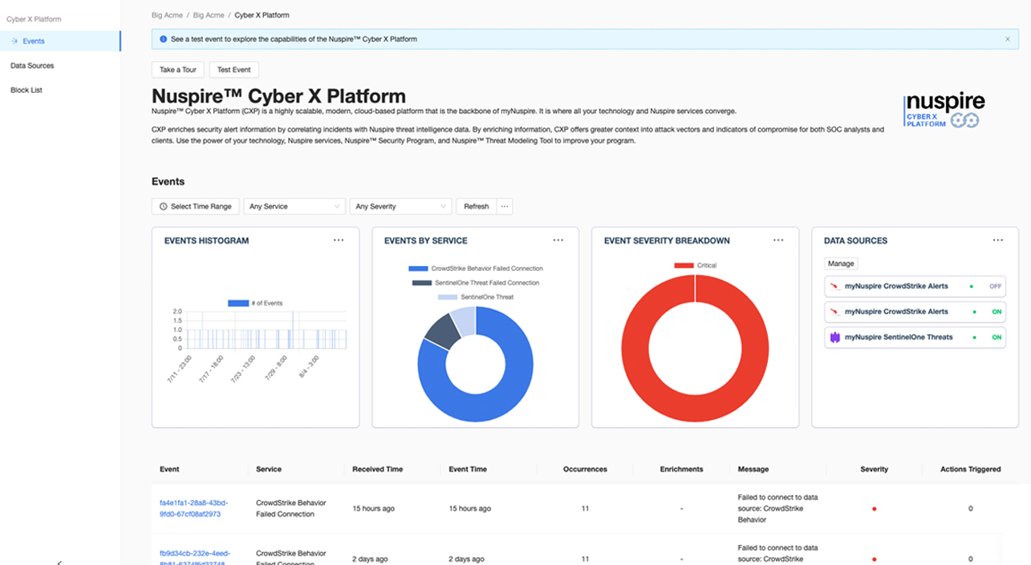Start the Take a Tour walkthrough
This screenshot has width=1031, height=565.
tap(178, 70)
